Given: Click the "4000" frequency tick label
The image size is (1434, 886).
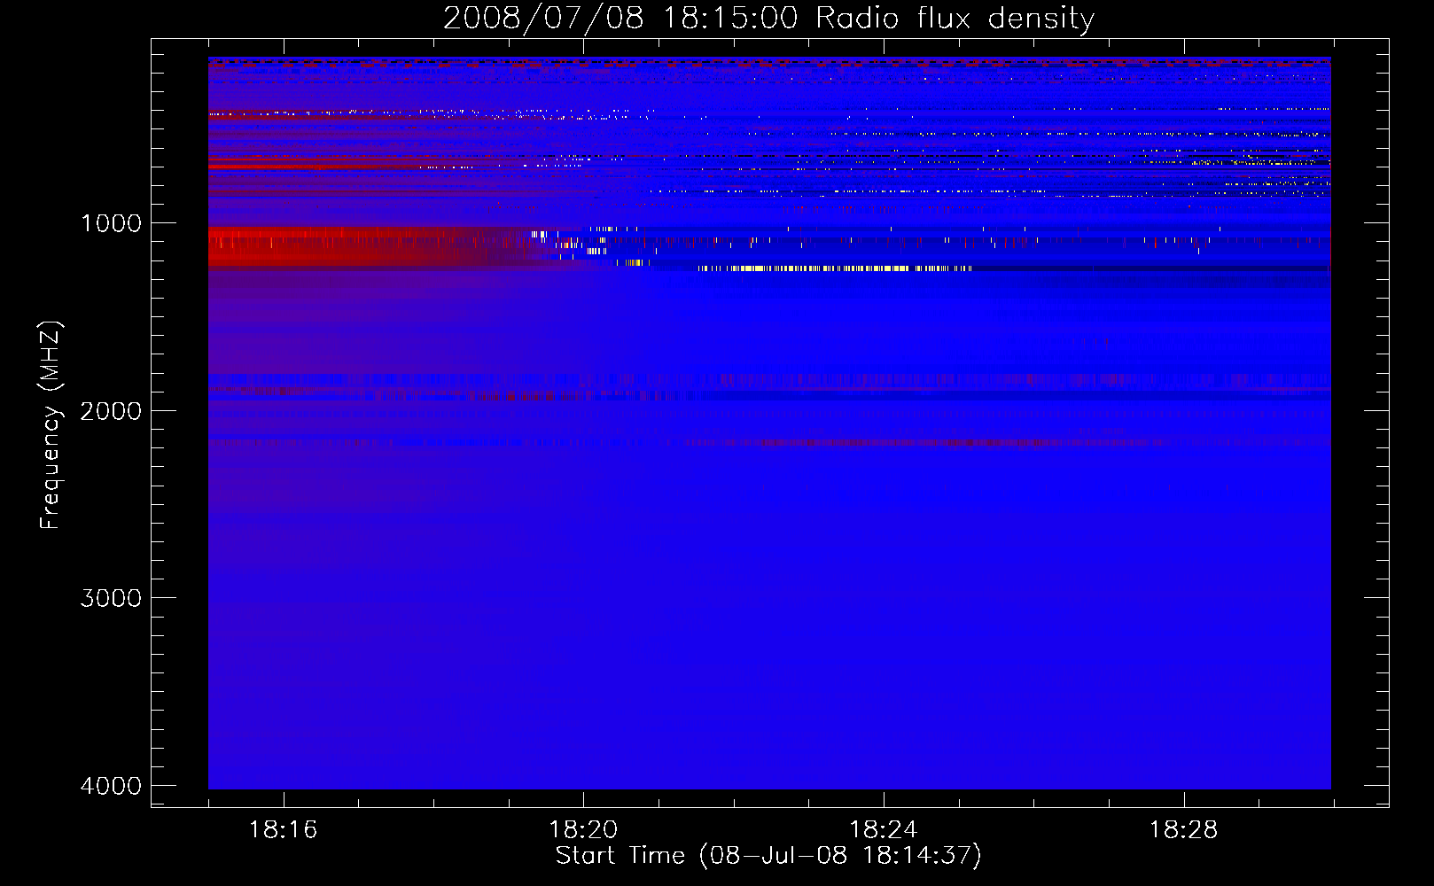Looking at the screenshot, I should pos(111,786).
